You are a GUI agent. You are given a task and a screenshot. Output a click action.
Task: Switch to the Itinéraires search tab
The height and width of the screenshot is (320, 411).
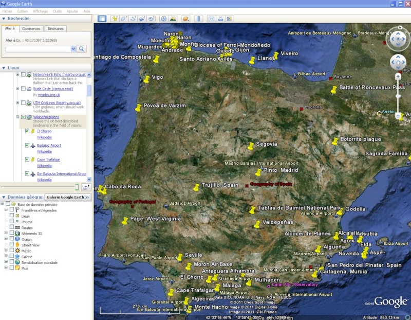[x=55, y=29]
